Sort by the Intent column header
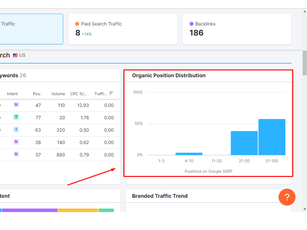The width and height of the screenshot is (307, 230). click(x=12, y=94)
